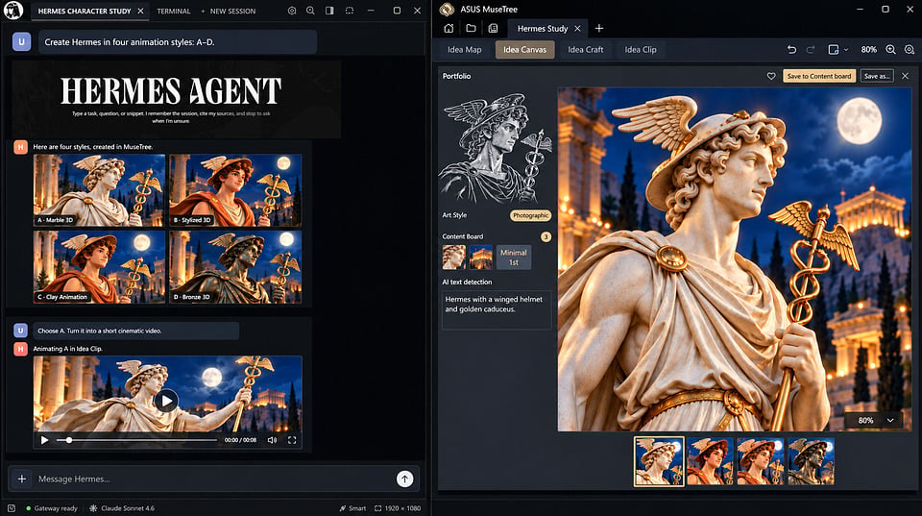The height and width of the screenshot is (516, 922).
Task: Enter fullscreen for the Hermes video
Action: pyautogui.click(x=292, y=440)
